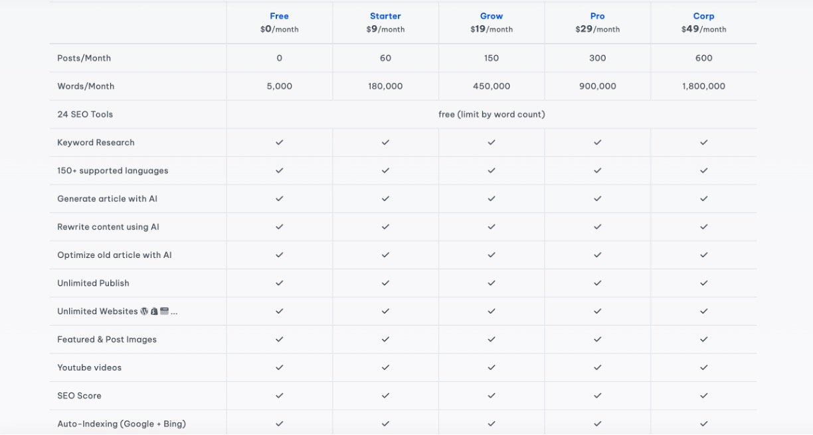Select the Corp plan heading

coord(703,16)
